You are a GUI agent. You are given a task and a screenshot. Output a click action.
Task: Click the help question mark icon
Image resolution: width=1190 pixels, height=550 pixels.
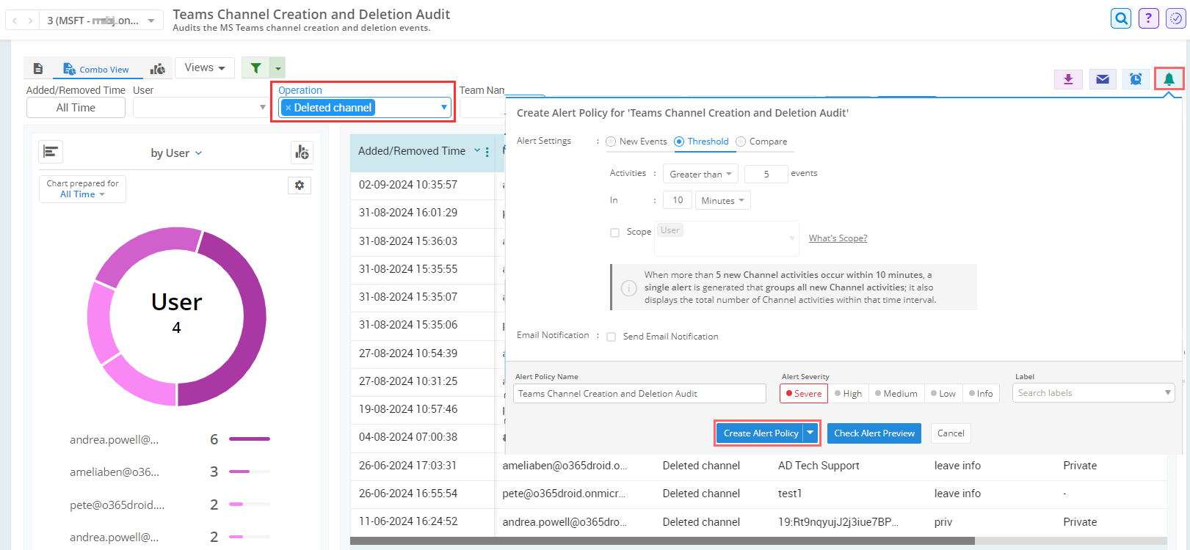click(1149, 18)
